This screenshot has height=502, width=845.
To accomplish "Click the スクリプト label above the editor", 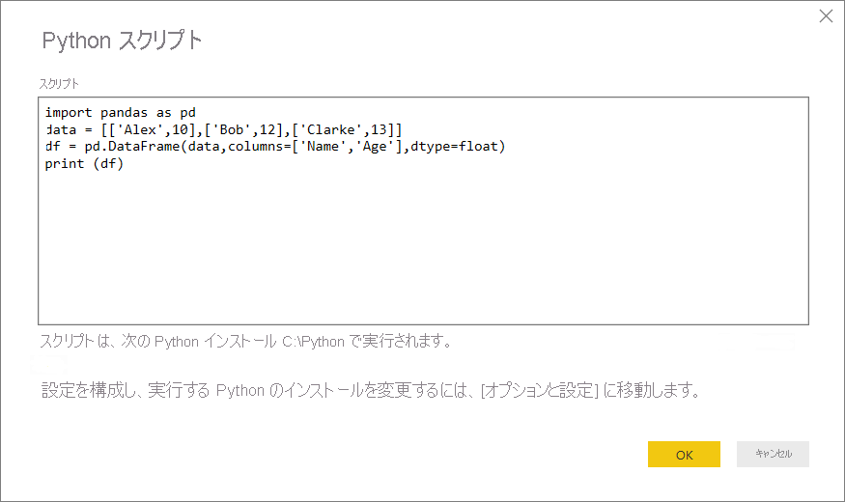I will [x=59, y=83].
